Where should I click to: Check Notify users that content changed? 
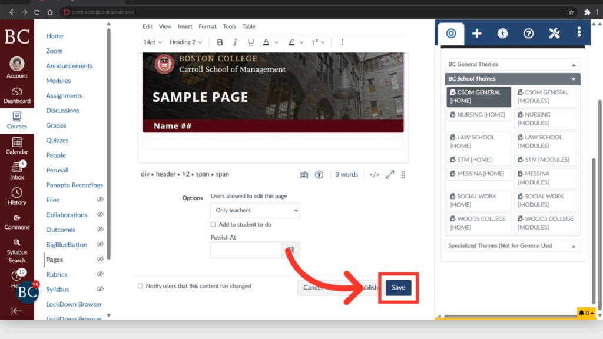(140, 286)
